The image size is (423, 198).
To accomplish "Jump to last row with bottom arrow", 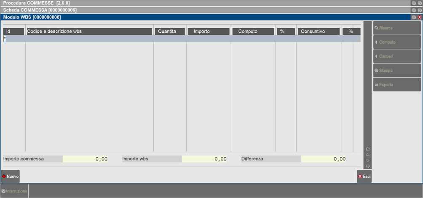I will click(x=368, y=166).
